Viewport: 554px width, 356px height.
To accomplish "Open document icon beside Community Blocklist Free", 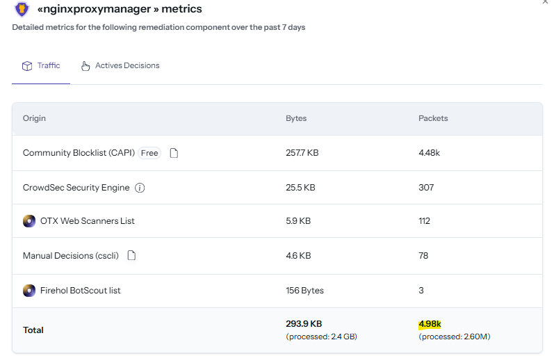I will (174, 153).
